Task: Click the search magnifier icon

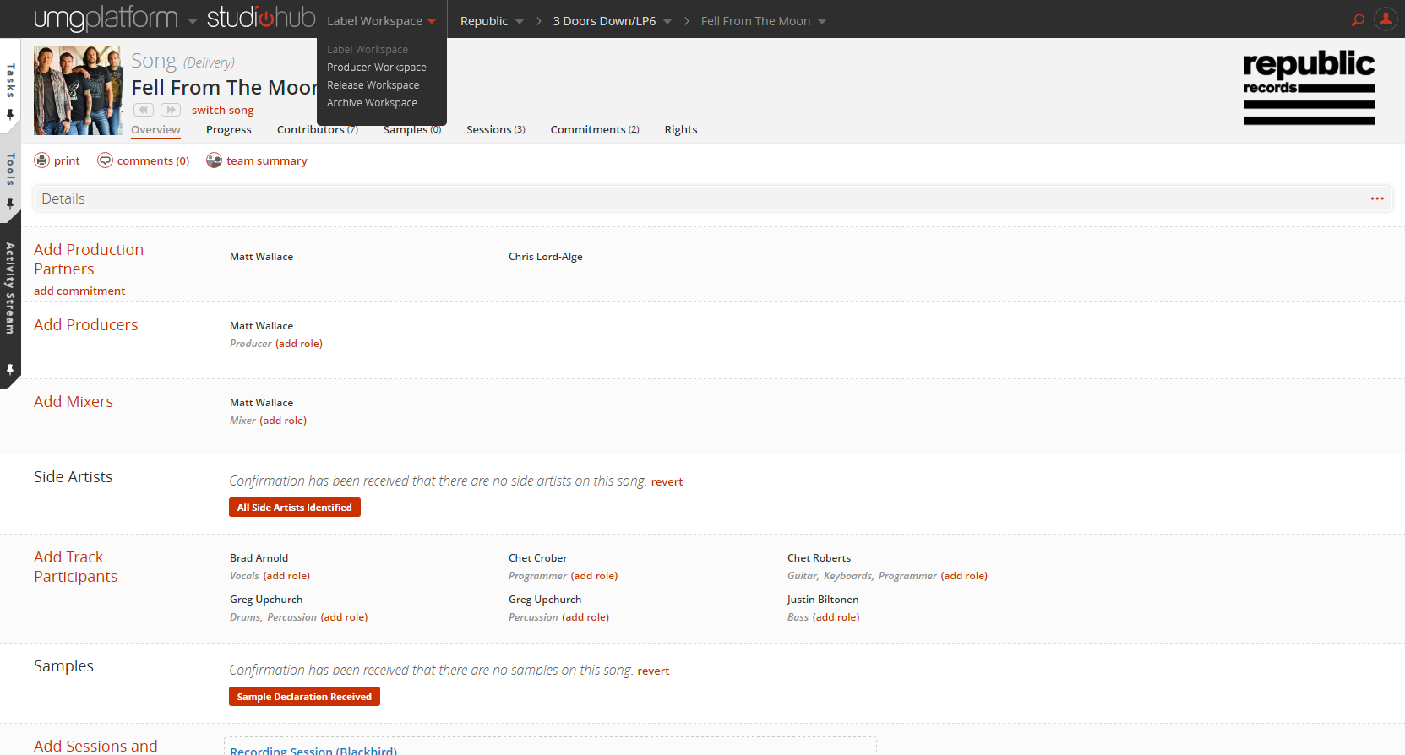Action: 1358,20
